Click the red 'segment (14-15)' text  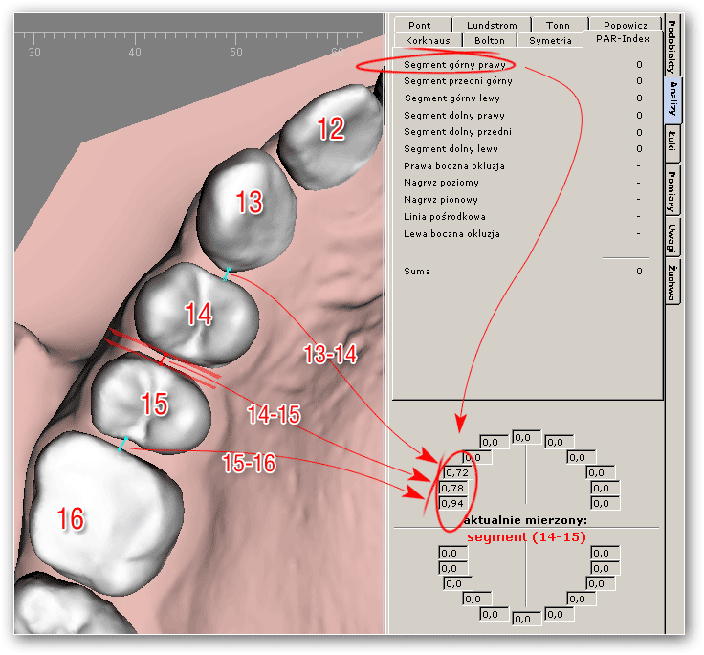point(526,537)
